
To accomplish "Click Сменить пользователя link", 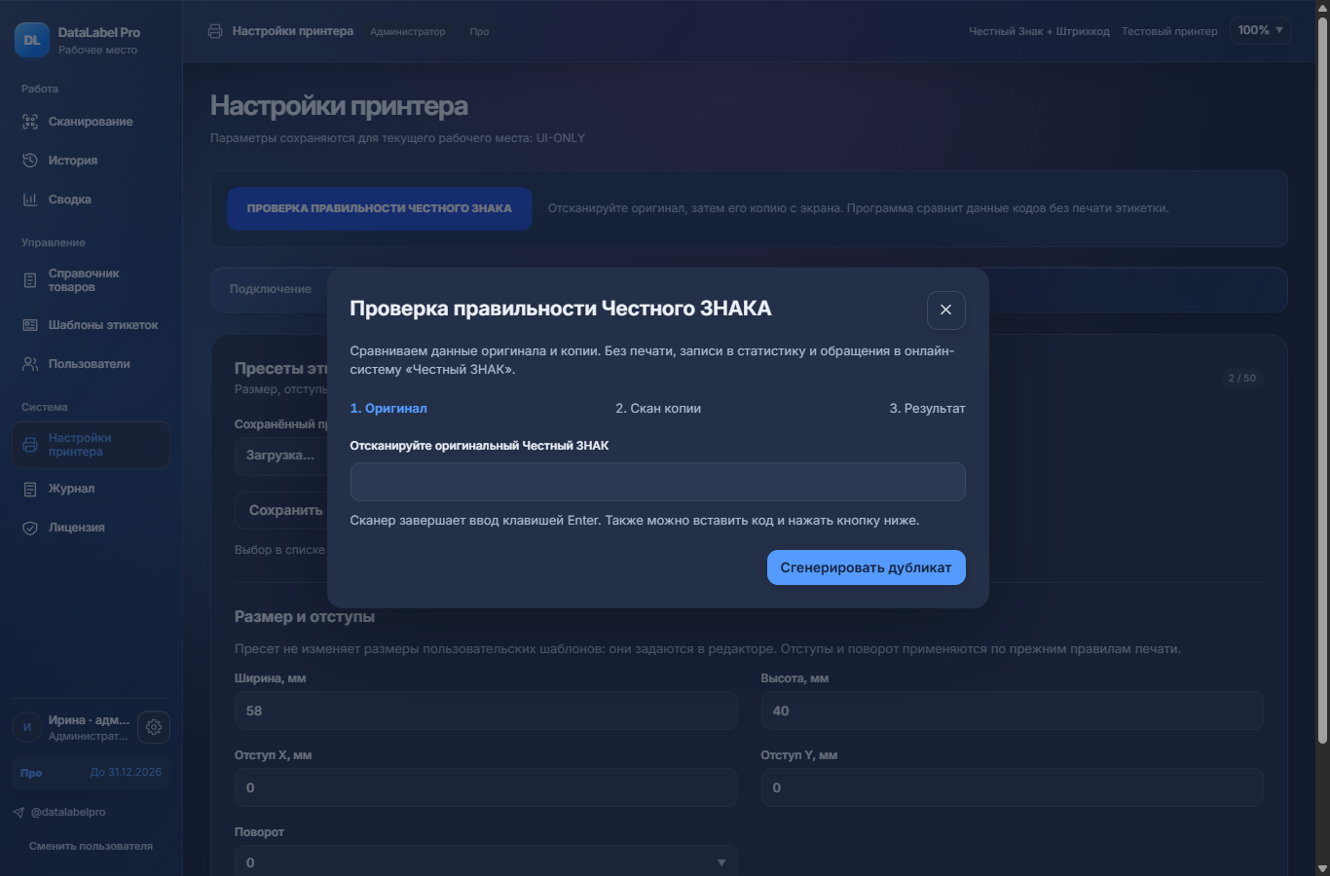I will 91,846.
